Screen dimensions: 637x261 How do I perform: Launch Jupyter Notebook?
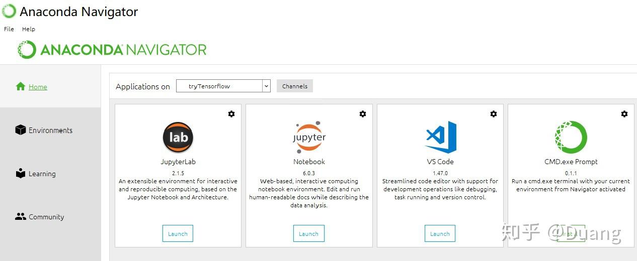(308, 234)
